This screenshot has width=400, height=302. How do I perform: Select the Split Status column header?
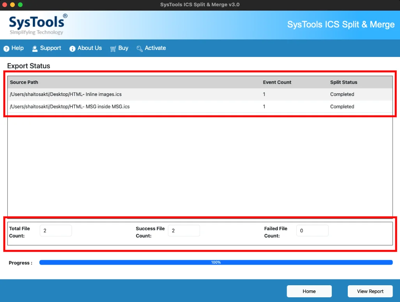click(343, 82)
